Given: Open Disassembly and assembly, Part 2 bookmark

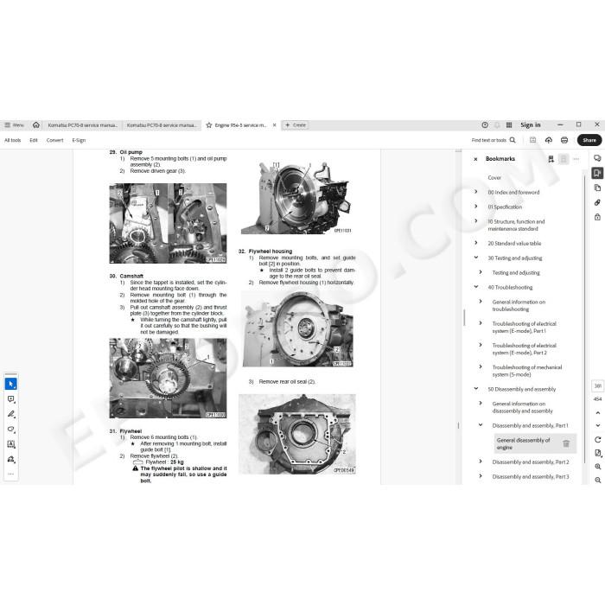Looking at the screenshot, I should click(531, 462).
